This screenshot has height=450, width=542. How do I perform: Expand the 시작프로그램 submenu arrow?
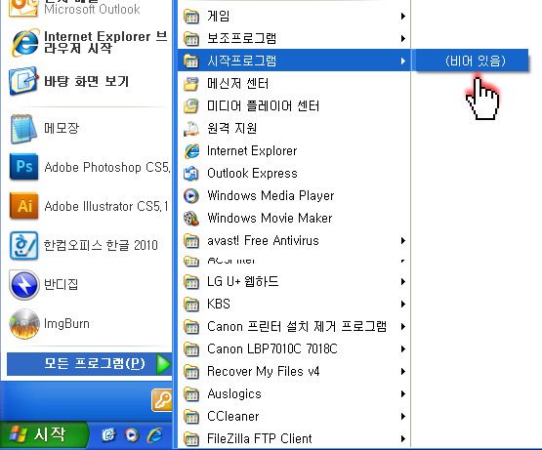(x=402, y=61)
